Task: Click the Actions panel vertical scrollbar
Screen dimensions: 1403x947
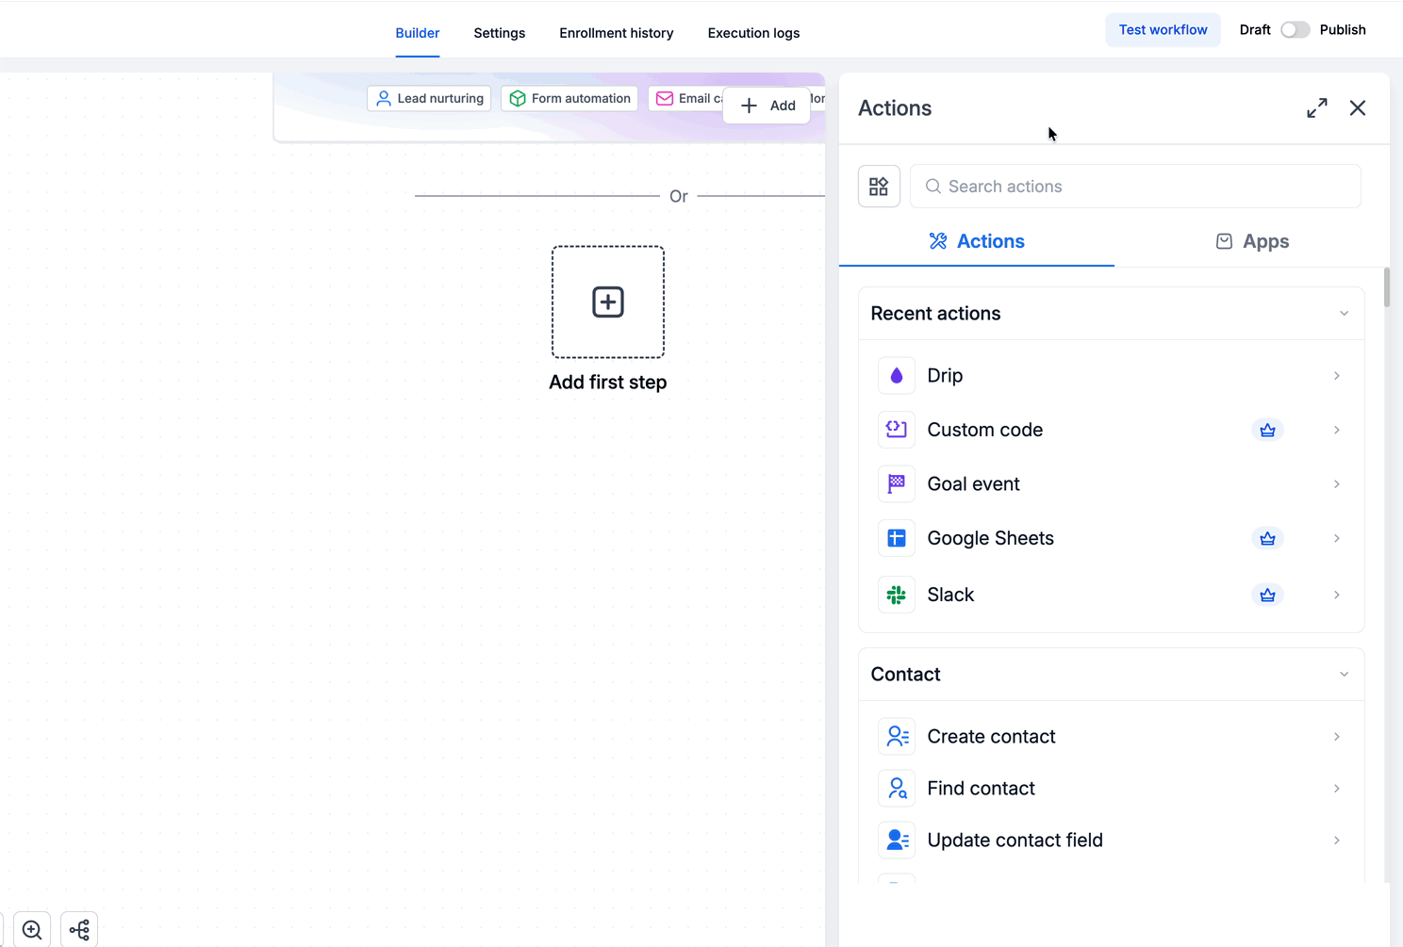Action: pos(1387,287)
